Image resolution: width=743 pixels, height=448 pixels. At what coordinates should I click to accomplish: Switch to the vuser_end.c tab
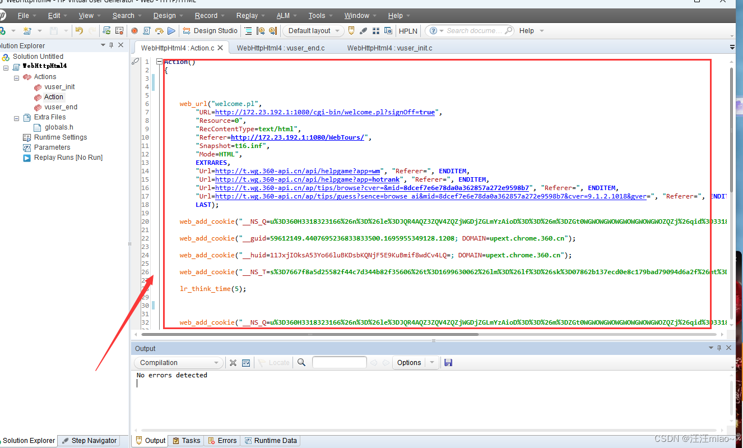click(280, 48)
